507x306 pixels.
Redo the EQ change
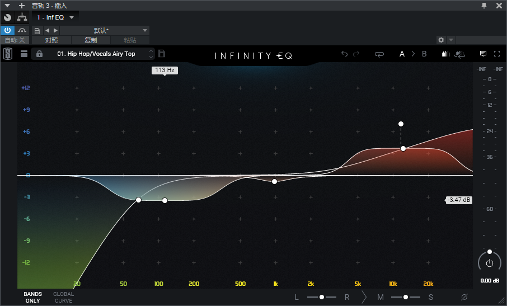[x=356, y=54]
